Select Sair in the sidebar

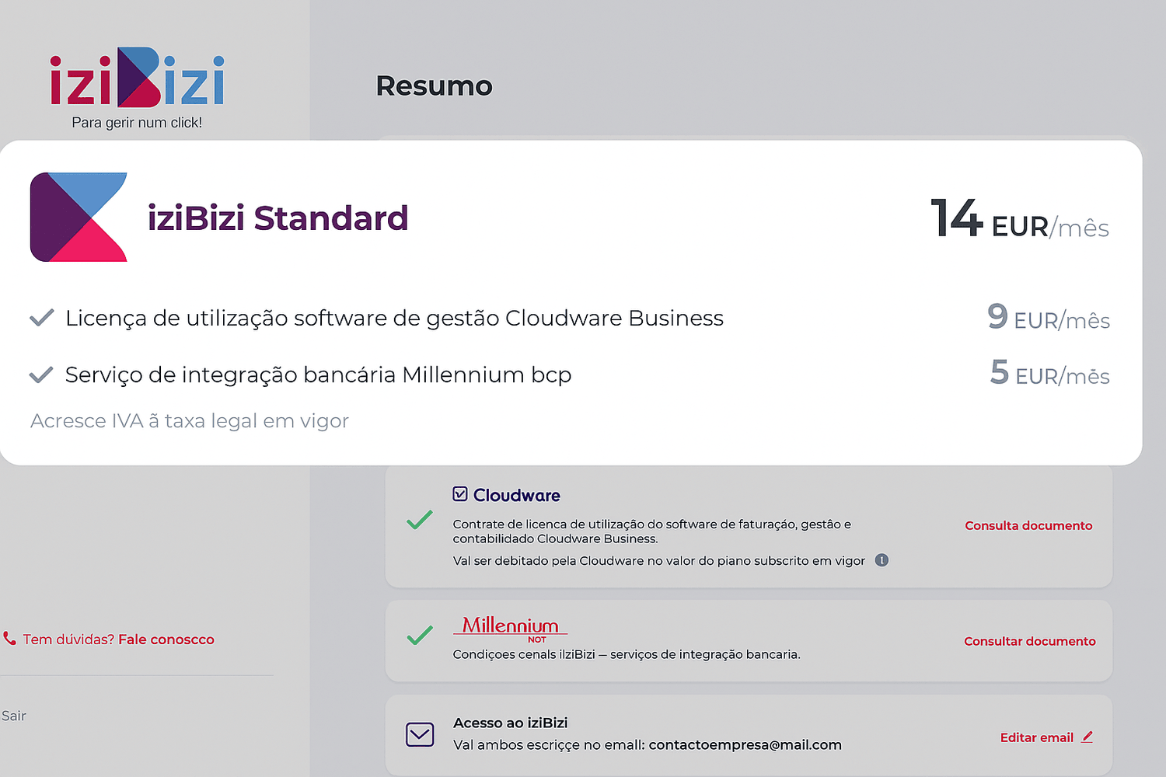coord(14,716)
